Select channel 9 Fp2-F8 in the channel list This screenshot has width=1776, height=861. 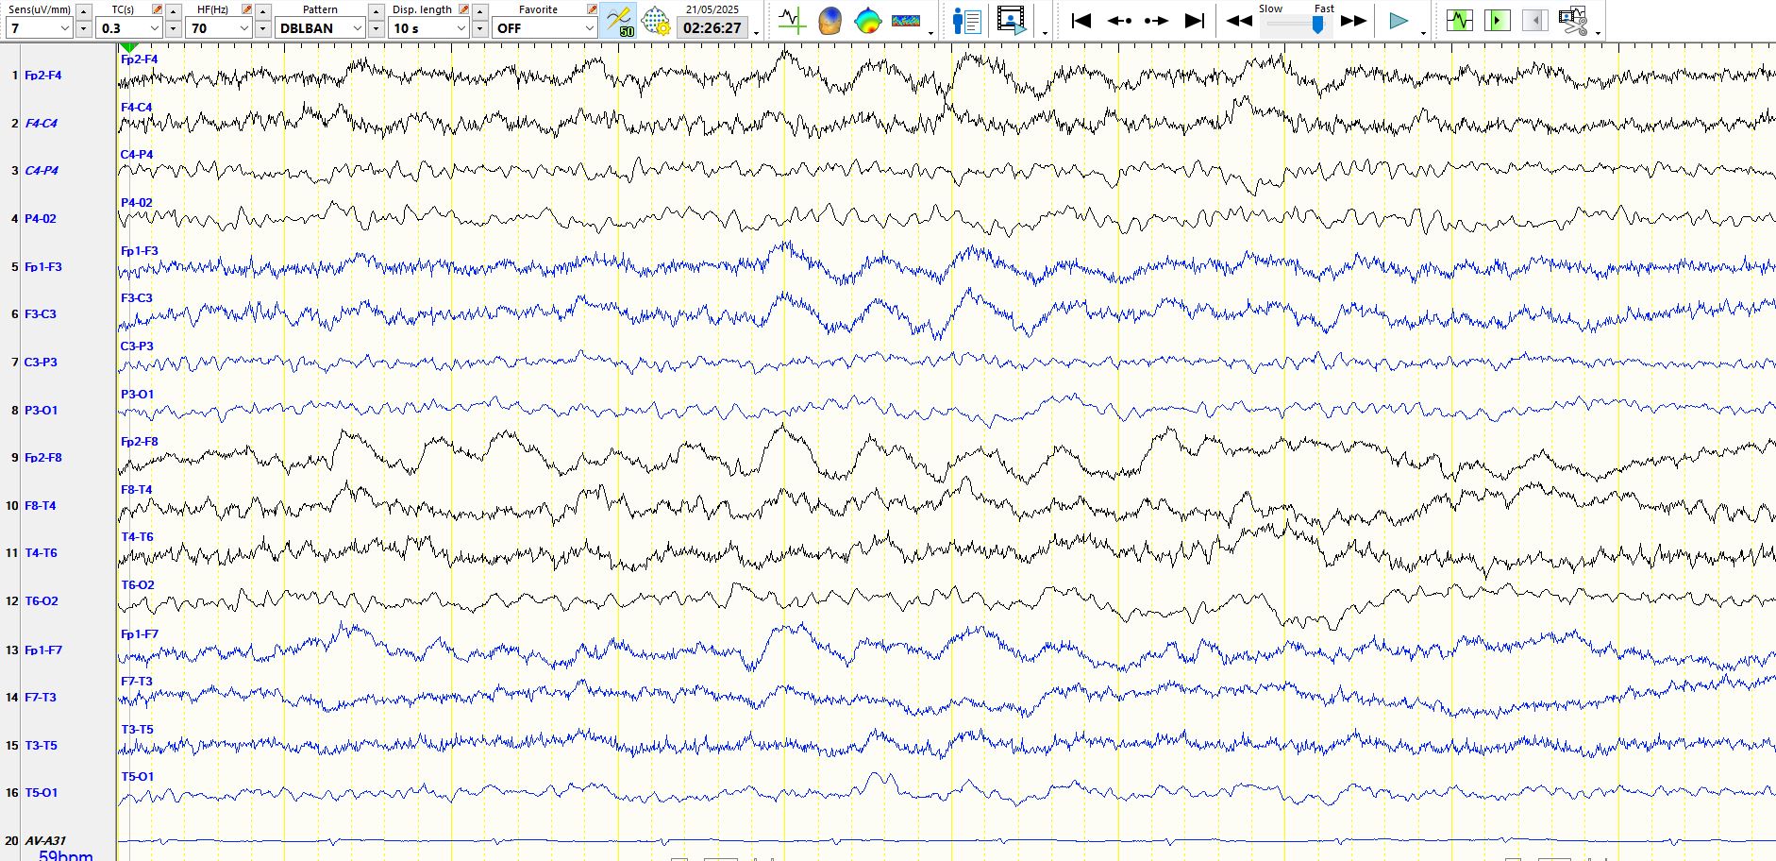point(42,458)
